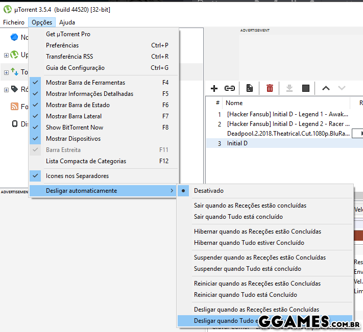
Task: Disable Icones nos Separadores checkmark
Action: pyautogui.click(x=77, y=176)
